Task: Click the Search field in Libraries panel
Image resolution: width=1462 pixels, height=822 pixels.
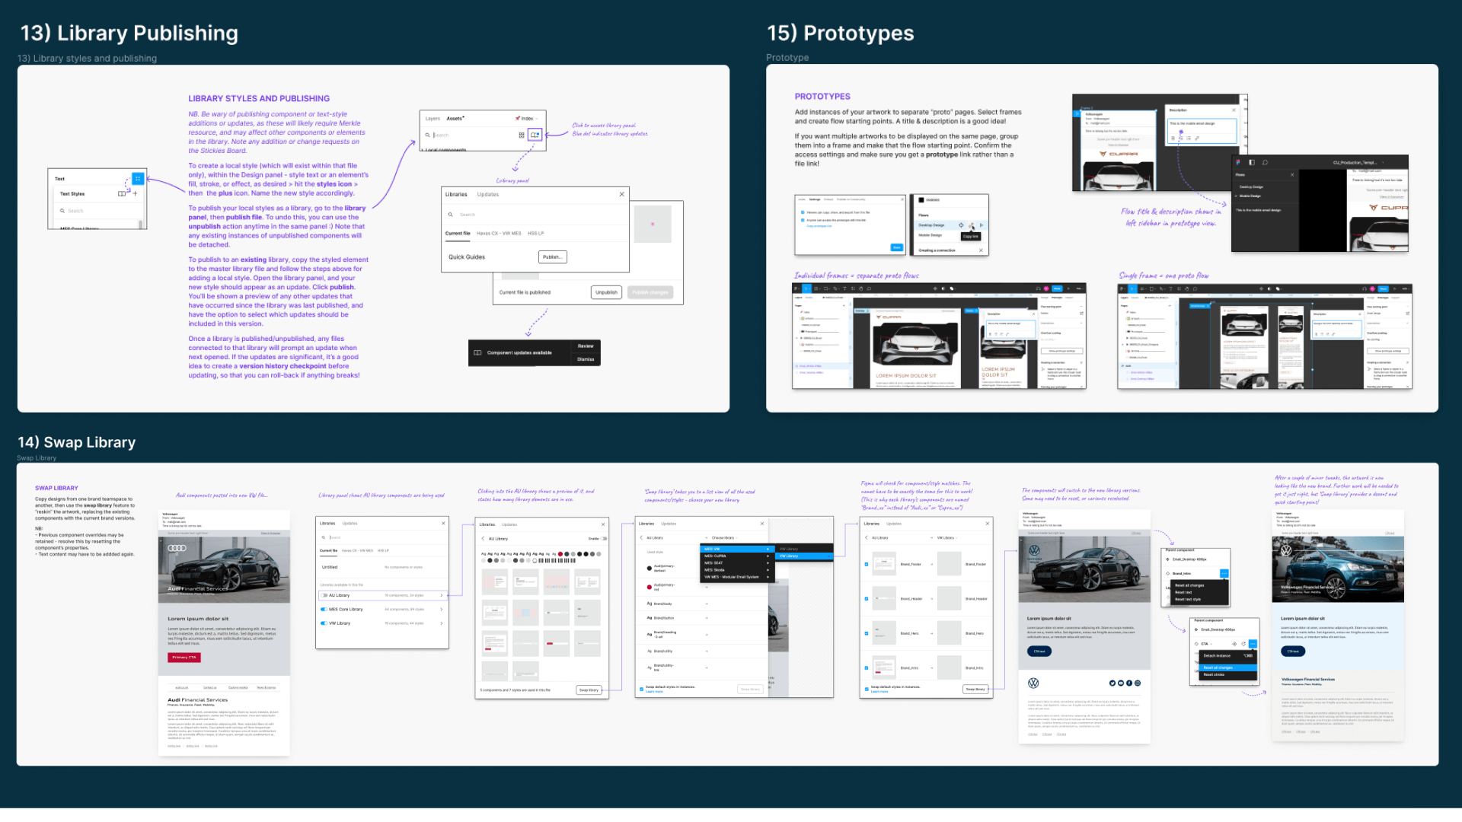Action: tap(535, 215)
